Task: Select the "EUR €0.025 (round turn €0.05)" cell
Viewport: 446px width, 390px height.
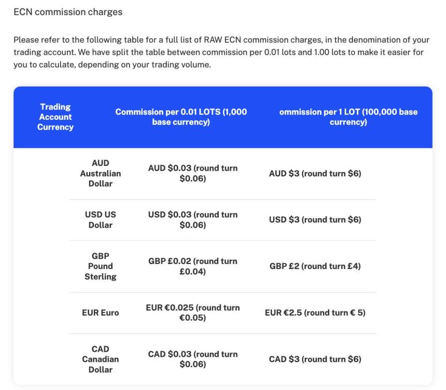Action: tap(193, 313)
